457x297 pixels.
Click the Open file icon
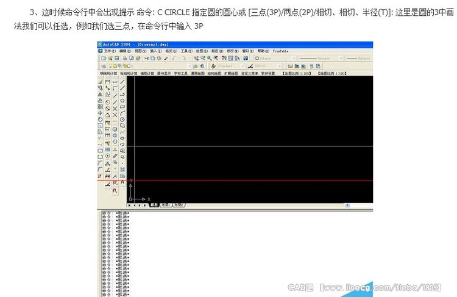(110, 58)
